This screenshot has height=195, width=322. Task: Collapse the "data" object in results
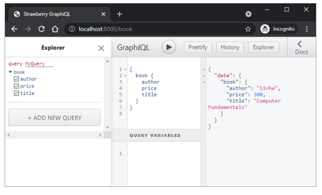(x=204, y=76)
